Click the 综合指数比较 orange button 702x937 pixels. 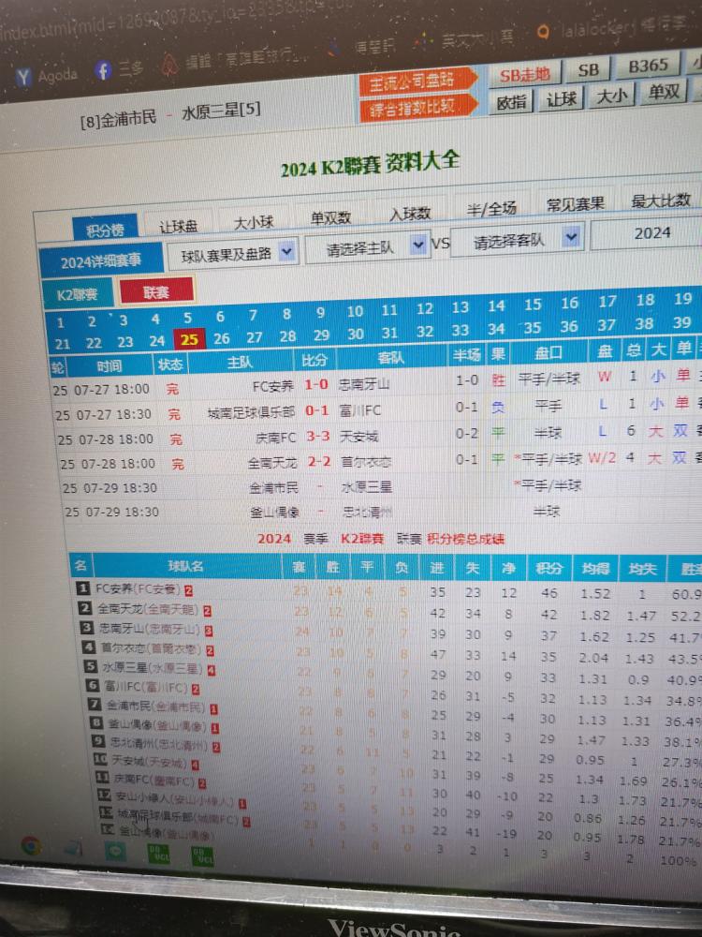tap(417, 108)
